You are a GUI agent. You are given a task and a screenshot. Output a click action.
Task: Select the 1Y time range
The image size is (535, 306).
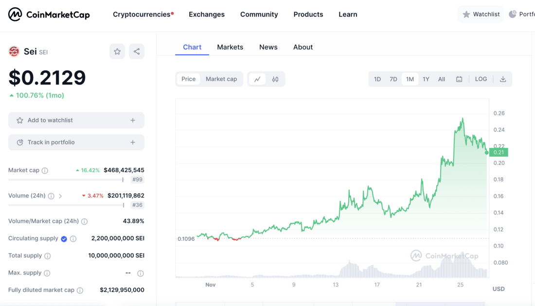[x=426, y=78]
